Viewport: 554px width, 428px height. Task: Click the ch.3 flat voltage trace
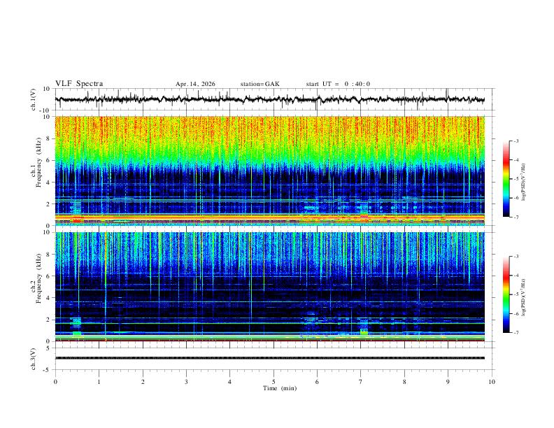point(270,358)
